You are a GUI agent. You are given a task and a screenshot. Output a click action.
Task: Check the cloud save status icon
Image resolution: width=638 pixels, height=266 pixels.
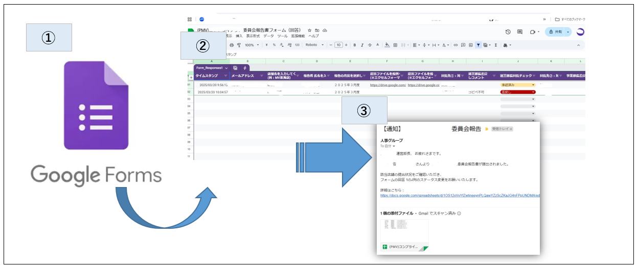325,31
